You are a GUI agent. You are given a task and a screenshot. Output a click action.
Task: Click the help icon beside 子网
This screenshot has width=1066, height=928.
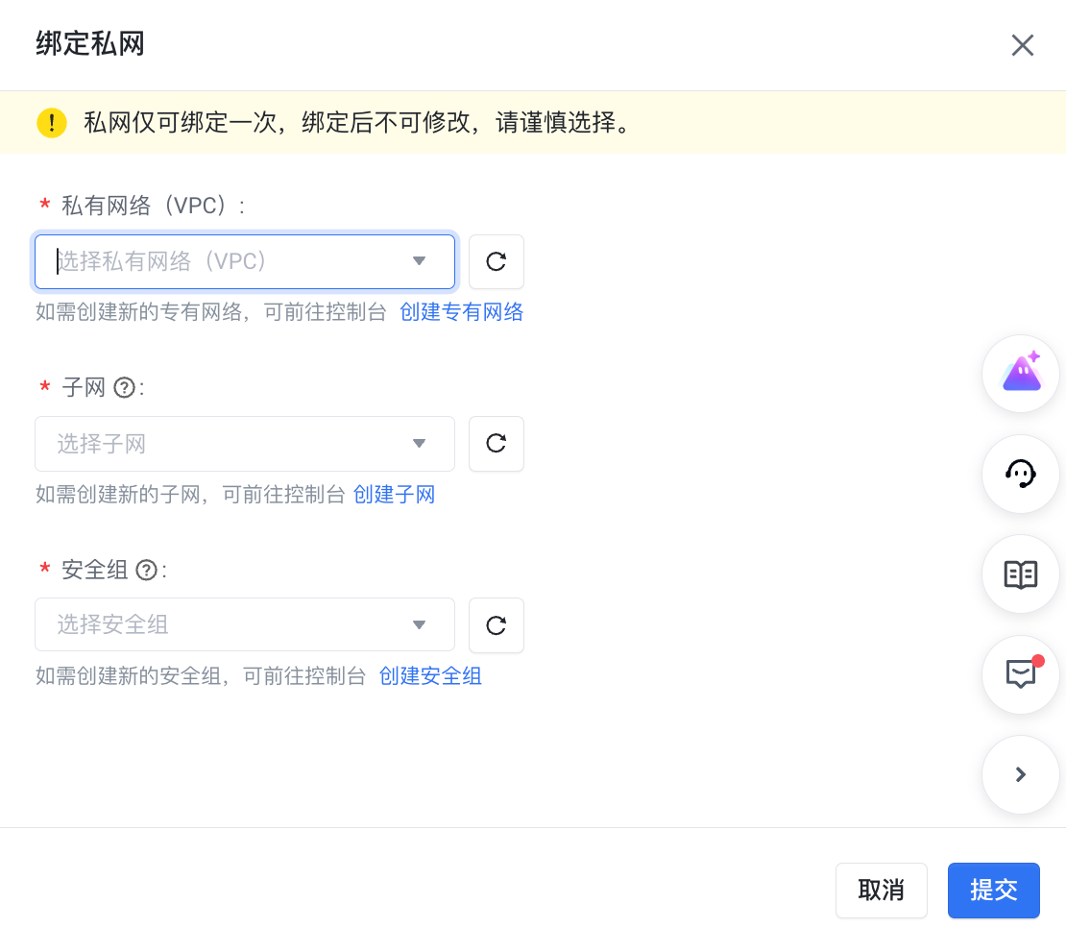[x=125, y=387]
